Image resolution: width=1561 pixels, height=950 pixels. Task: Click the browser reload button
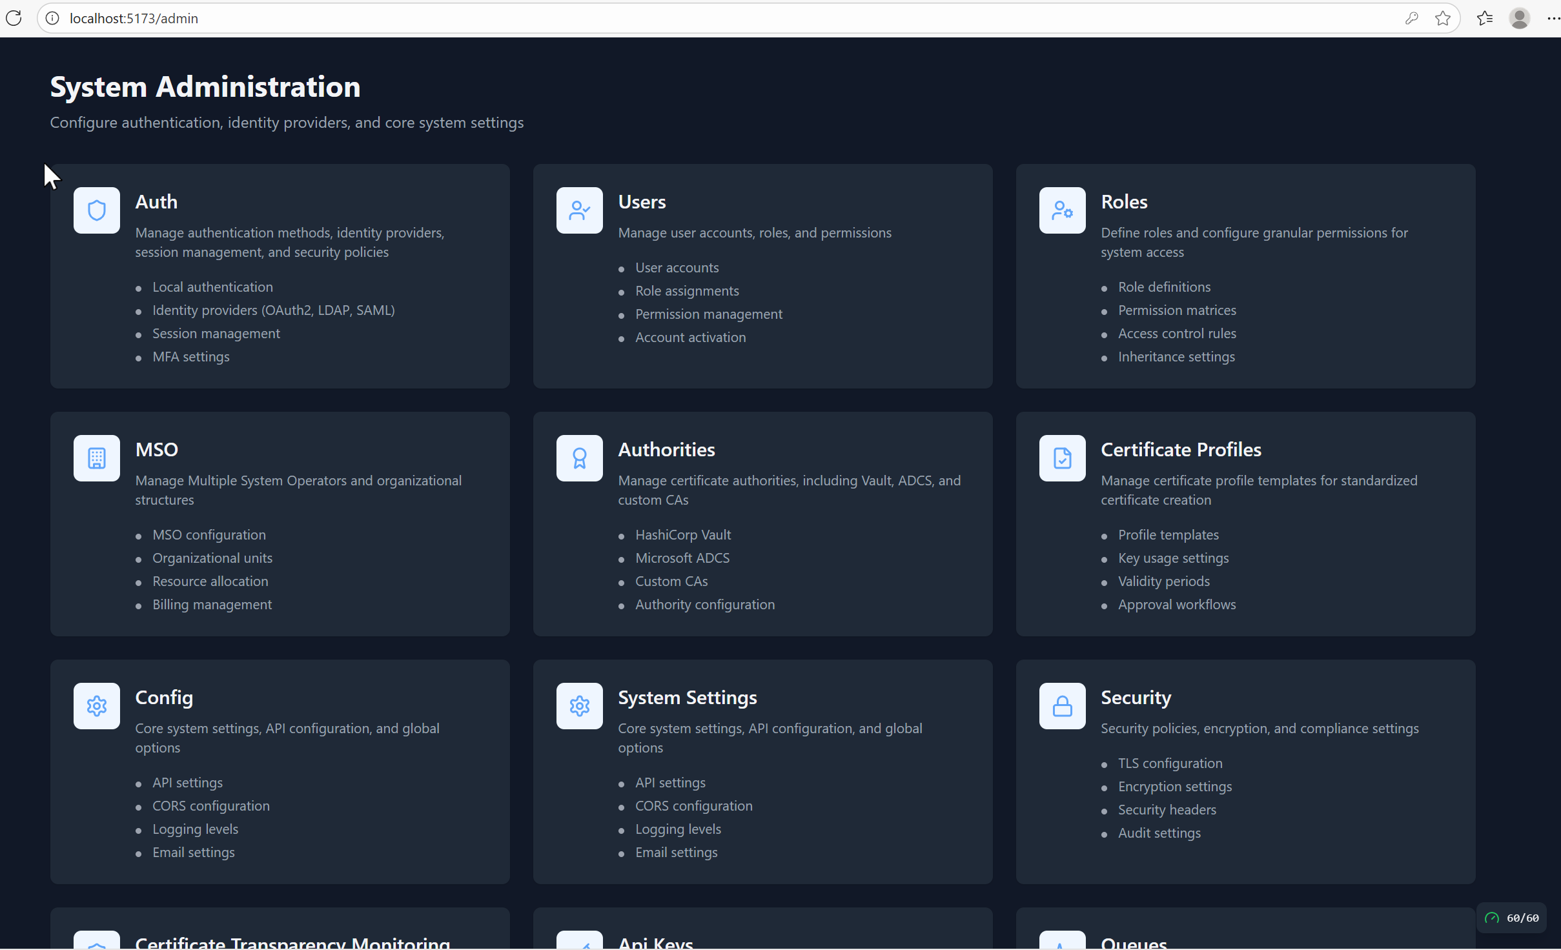14,18
